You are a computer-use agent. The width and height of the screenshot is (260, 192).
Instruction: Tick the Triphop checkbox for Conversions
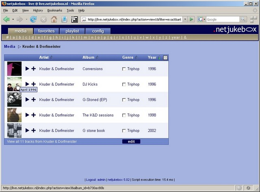pyautogui.click(x=124, y=69)
